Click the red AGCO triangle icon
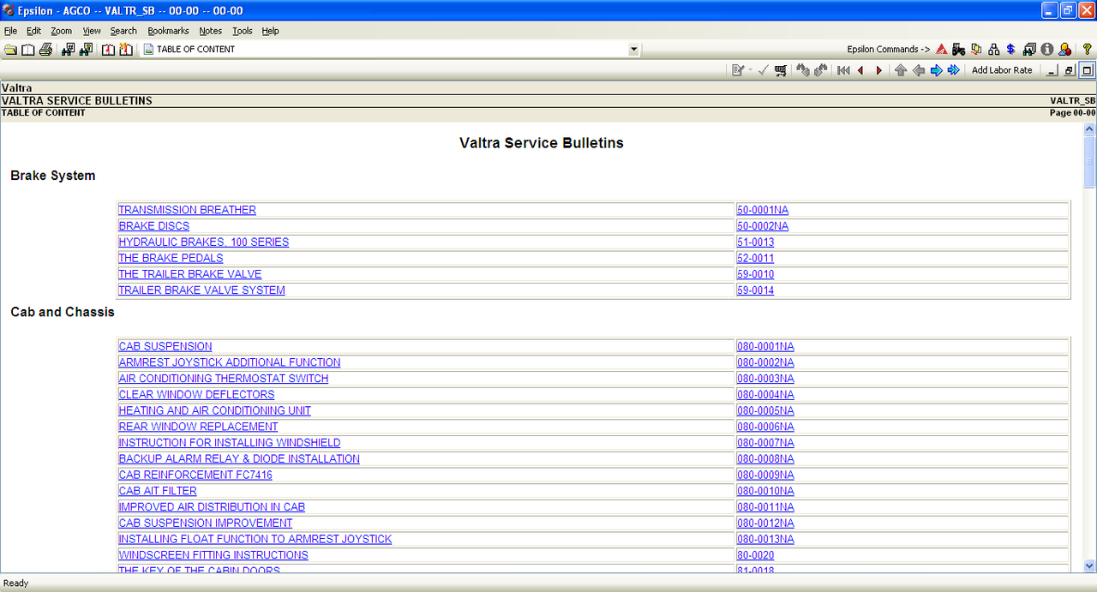 click(x=941, y=50)
